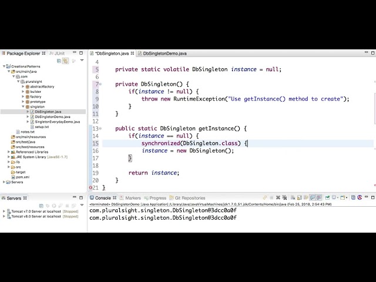Collapse the com package
This screenshot has width=376, height=282.
14,76
